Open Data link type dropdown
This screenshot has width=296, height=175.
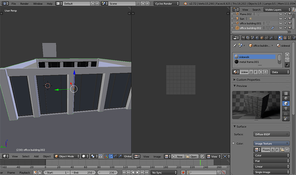tap(280, 72)
